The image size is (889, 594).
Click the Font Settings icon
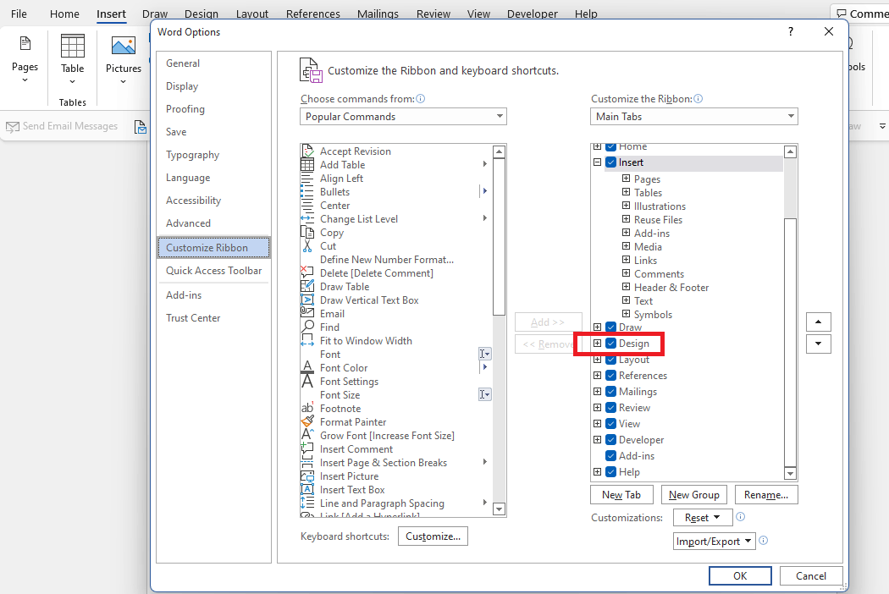pyautogui.click(x=307, y=381)
